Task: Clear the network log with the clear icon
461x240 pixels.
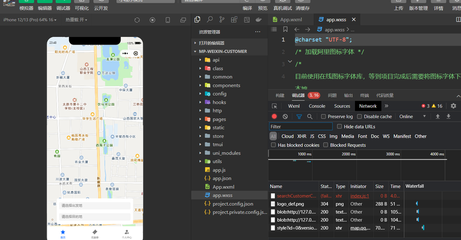Action: coord(285,117)
